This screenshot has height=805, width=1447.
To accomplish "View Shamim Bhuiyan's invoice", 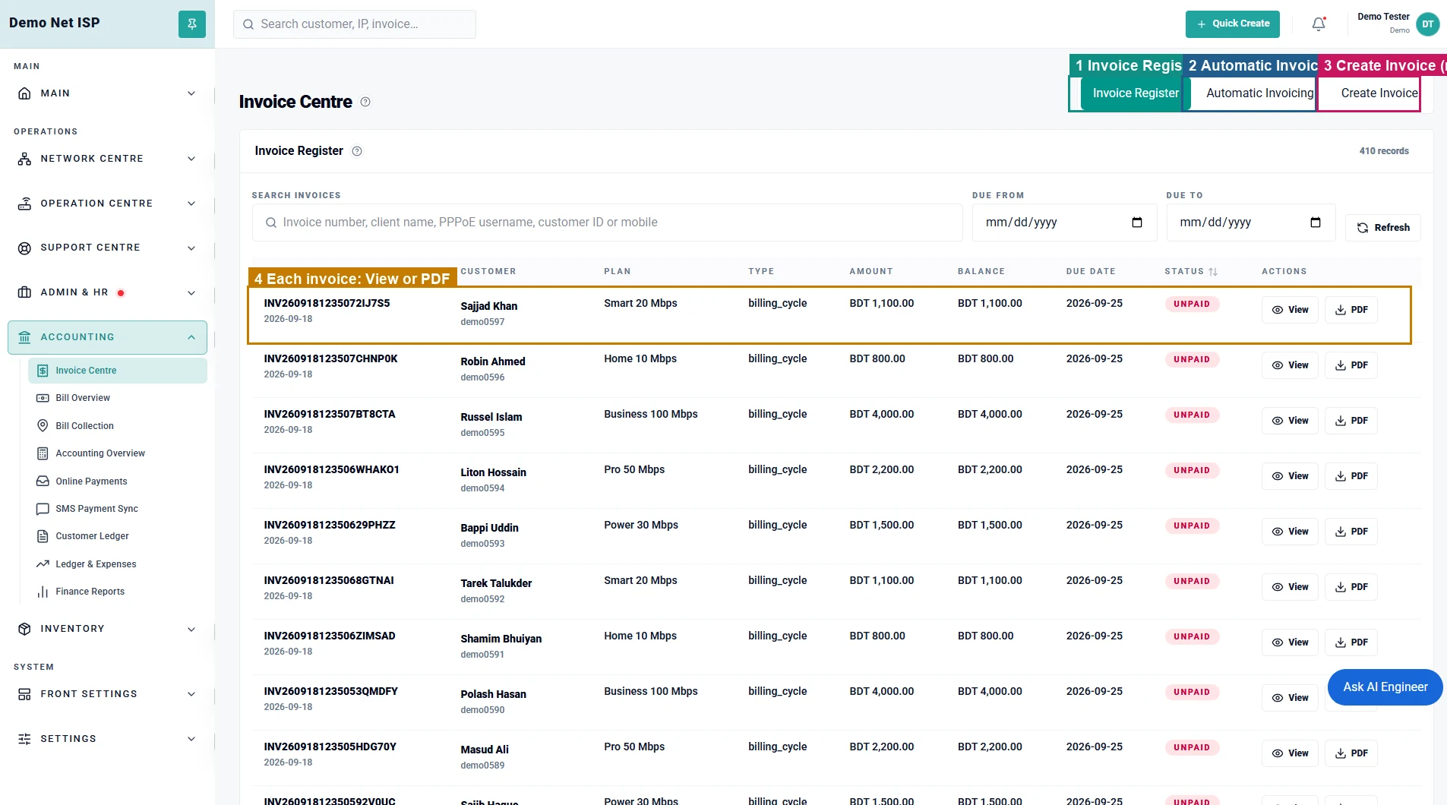I will tap(1290, 642).
